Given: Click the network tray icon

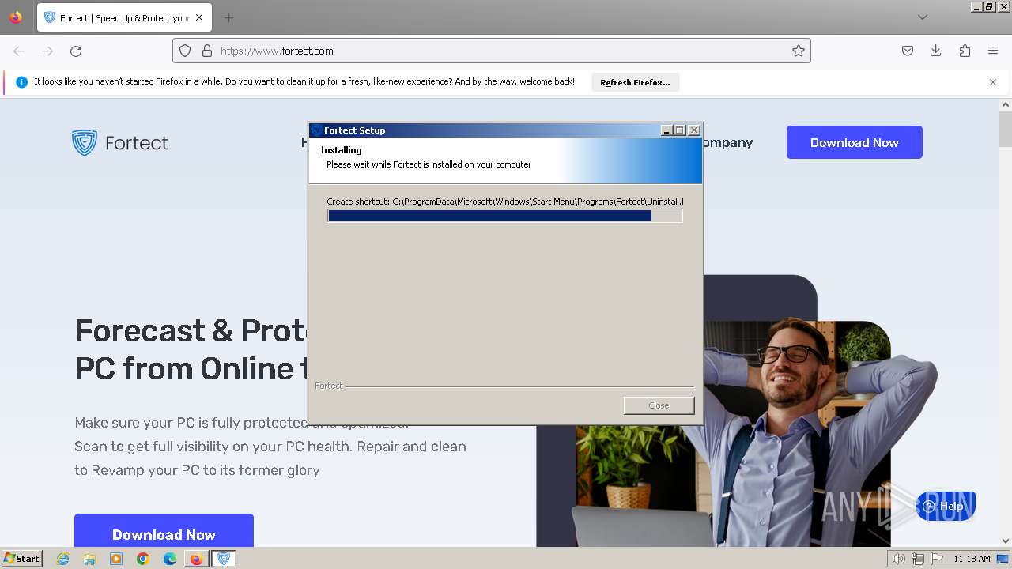Looking at the screenshot, I should click(x=918, y=559).
